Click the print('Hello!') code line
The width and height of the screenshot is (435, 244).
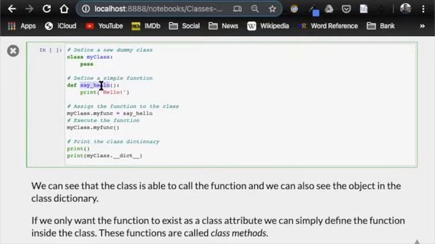click(x=105, y=92)
